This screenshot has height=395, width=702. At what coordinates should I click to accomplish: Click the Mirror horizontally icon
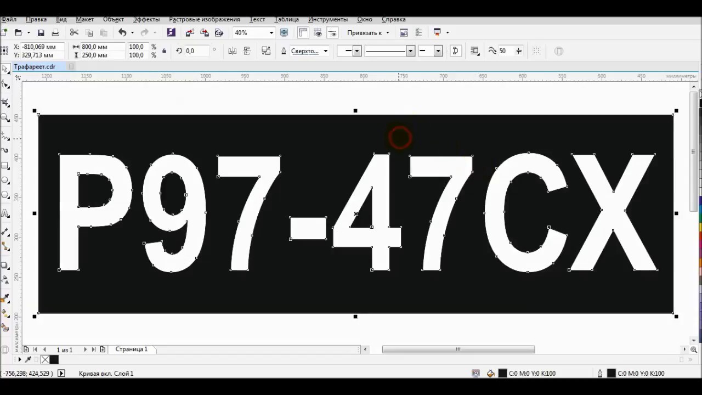(232, 51)
